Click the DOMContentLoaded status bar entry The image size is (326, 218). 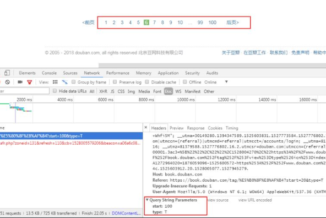[x=127, y=213]
